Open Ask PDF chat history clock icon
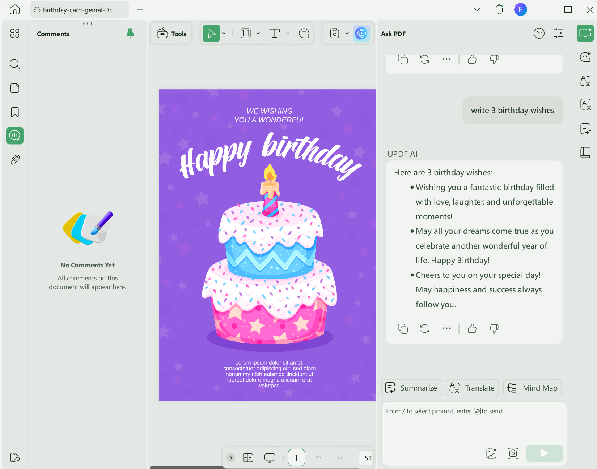The image size is (597, 469). click(539, 34)
